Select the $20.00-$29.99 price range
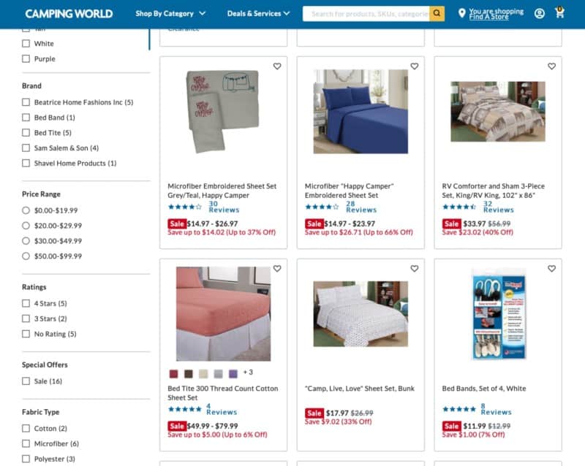This screenshot has width=585, height=466. [x=26, y=226]
